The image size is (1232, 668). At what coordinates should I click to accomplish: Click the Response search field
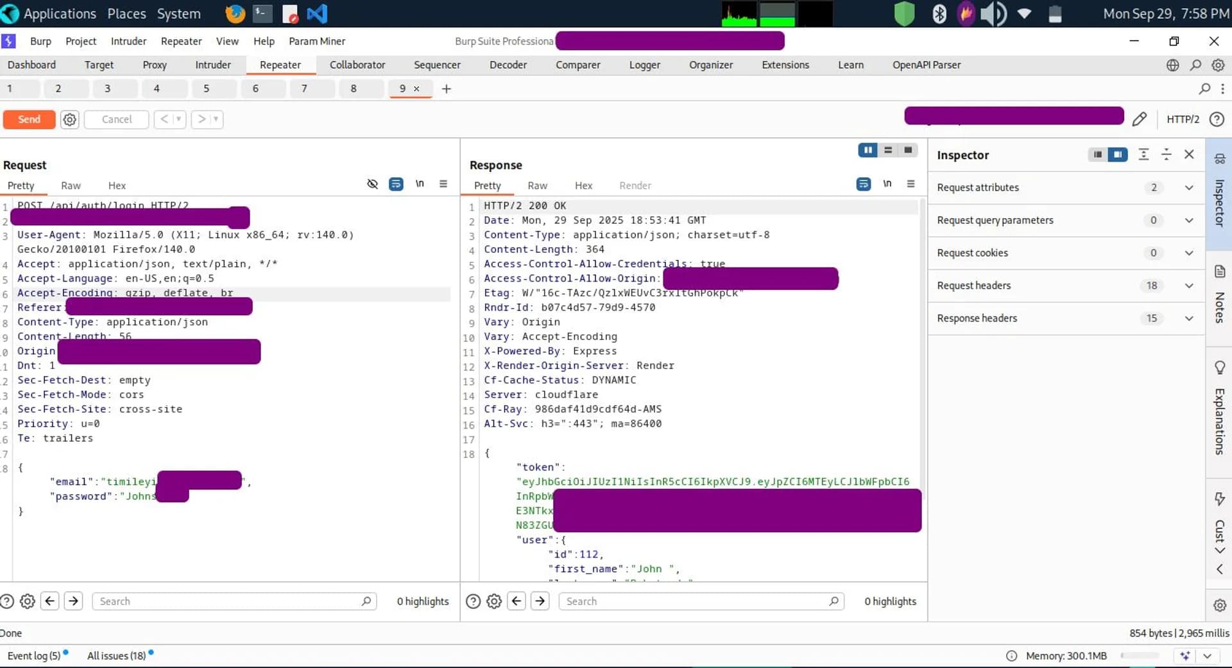pos(701,601)
